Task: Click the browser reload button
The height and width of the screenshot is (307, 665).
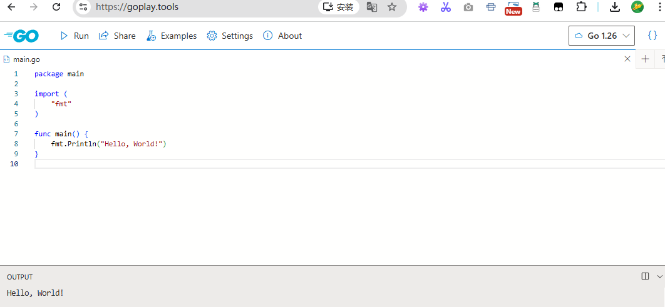Action: click(x=56, y=7)
